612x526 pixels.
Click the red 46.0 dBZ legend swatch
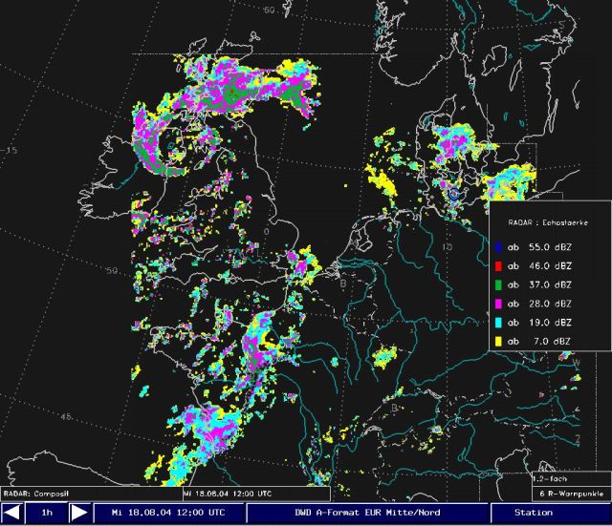[x=497, y=265]
